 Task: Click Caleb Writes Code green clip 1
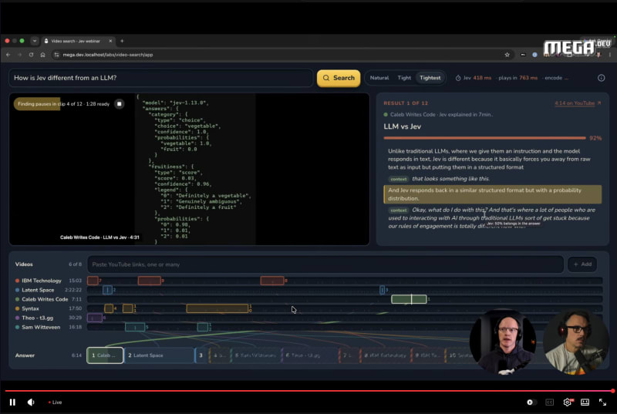(x=409, y=299)
